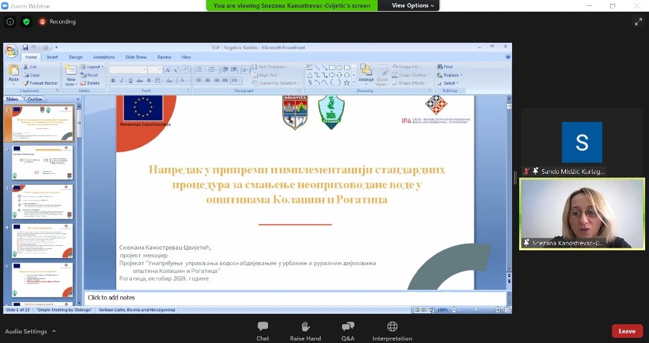Open the Animations ribbon tab

click(104, 57)
